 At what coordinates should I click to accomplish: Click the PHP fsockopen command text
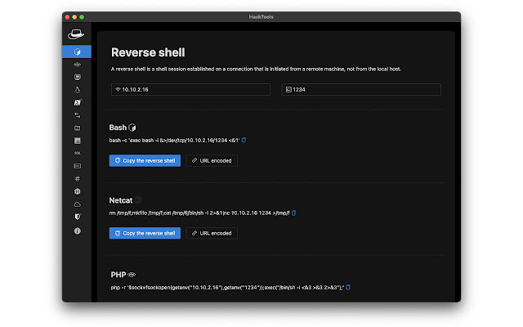(x=227, y=287)
